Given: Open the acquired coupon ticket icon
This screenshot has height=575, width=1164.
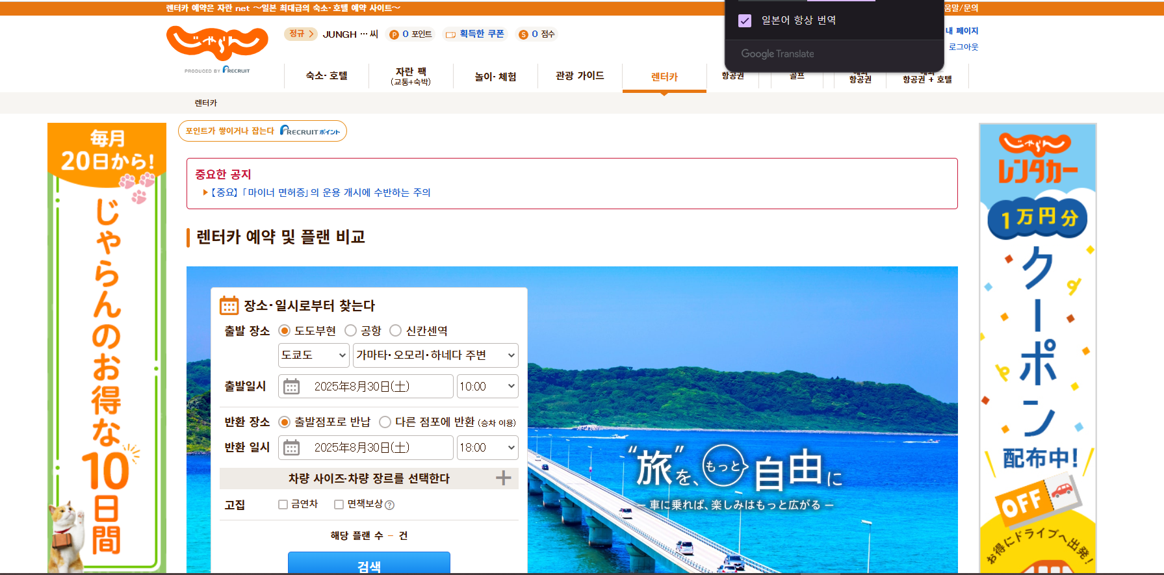Looking at the screenshot, I should 450,35.
